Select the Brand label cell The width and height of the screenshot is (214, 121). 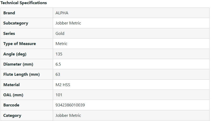click(x=9, y=13)
